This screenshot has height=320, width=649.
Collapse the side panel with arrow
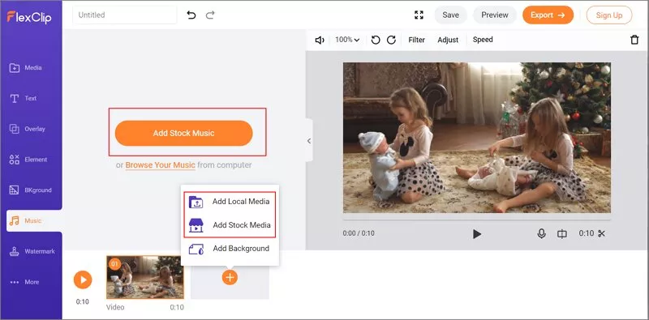[309, 141]
